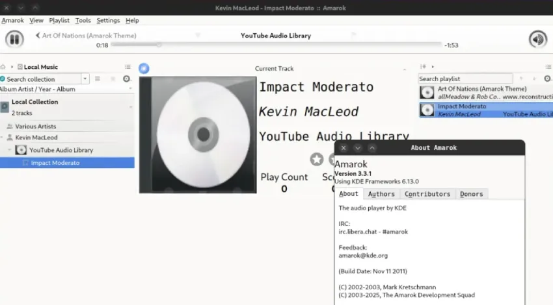The height and width of the screenshot is (305, 553).
Task: Click the star rating icon under the track
Action: pyautogui.click(x=317, y=159)
